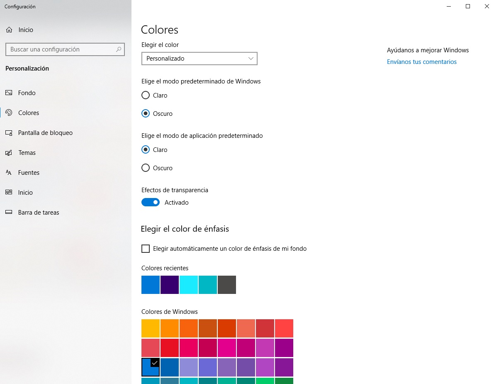Choose the yellow swatch in Colores de Windows

coord(151,328)
